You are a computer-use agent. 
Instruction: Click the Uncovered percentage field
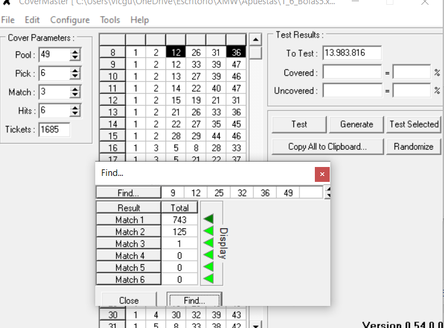click(x=412, y=91)
